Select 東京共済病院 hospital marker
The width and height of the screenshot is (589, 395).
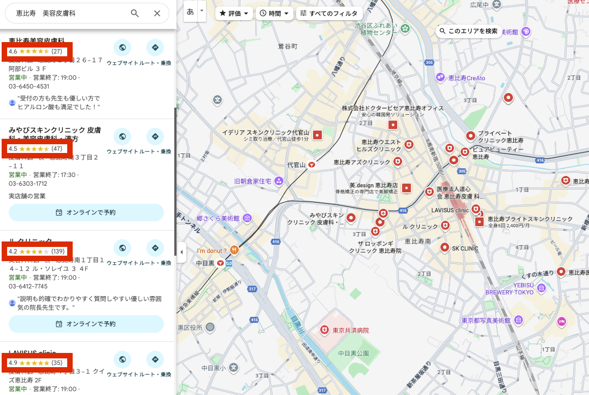324,330
